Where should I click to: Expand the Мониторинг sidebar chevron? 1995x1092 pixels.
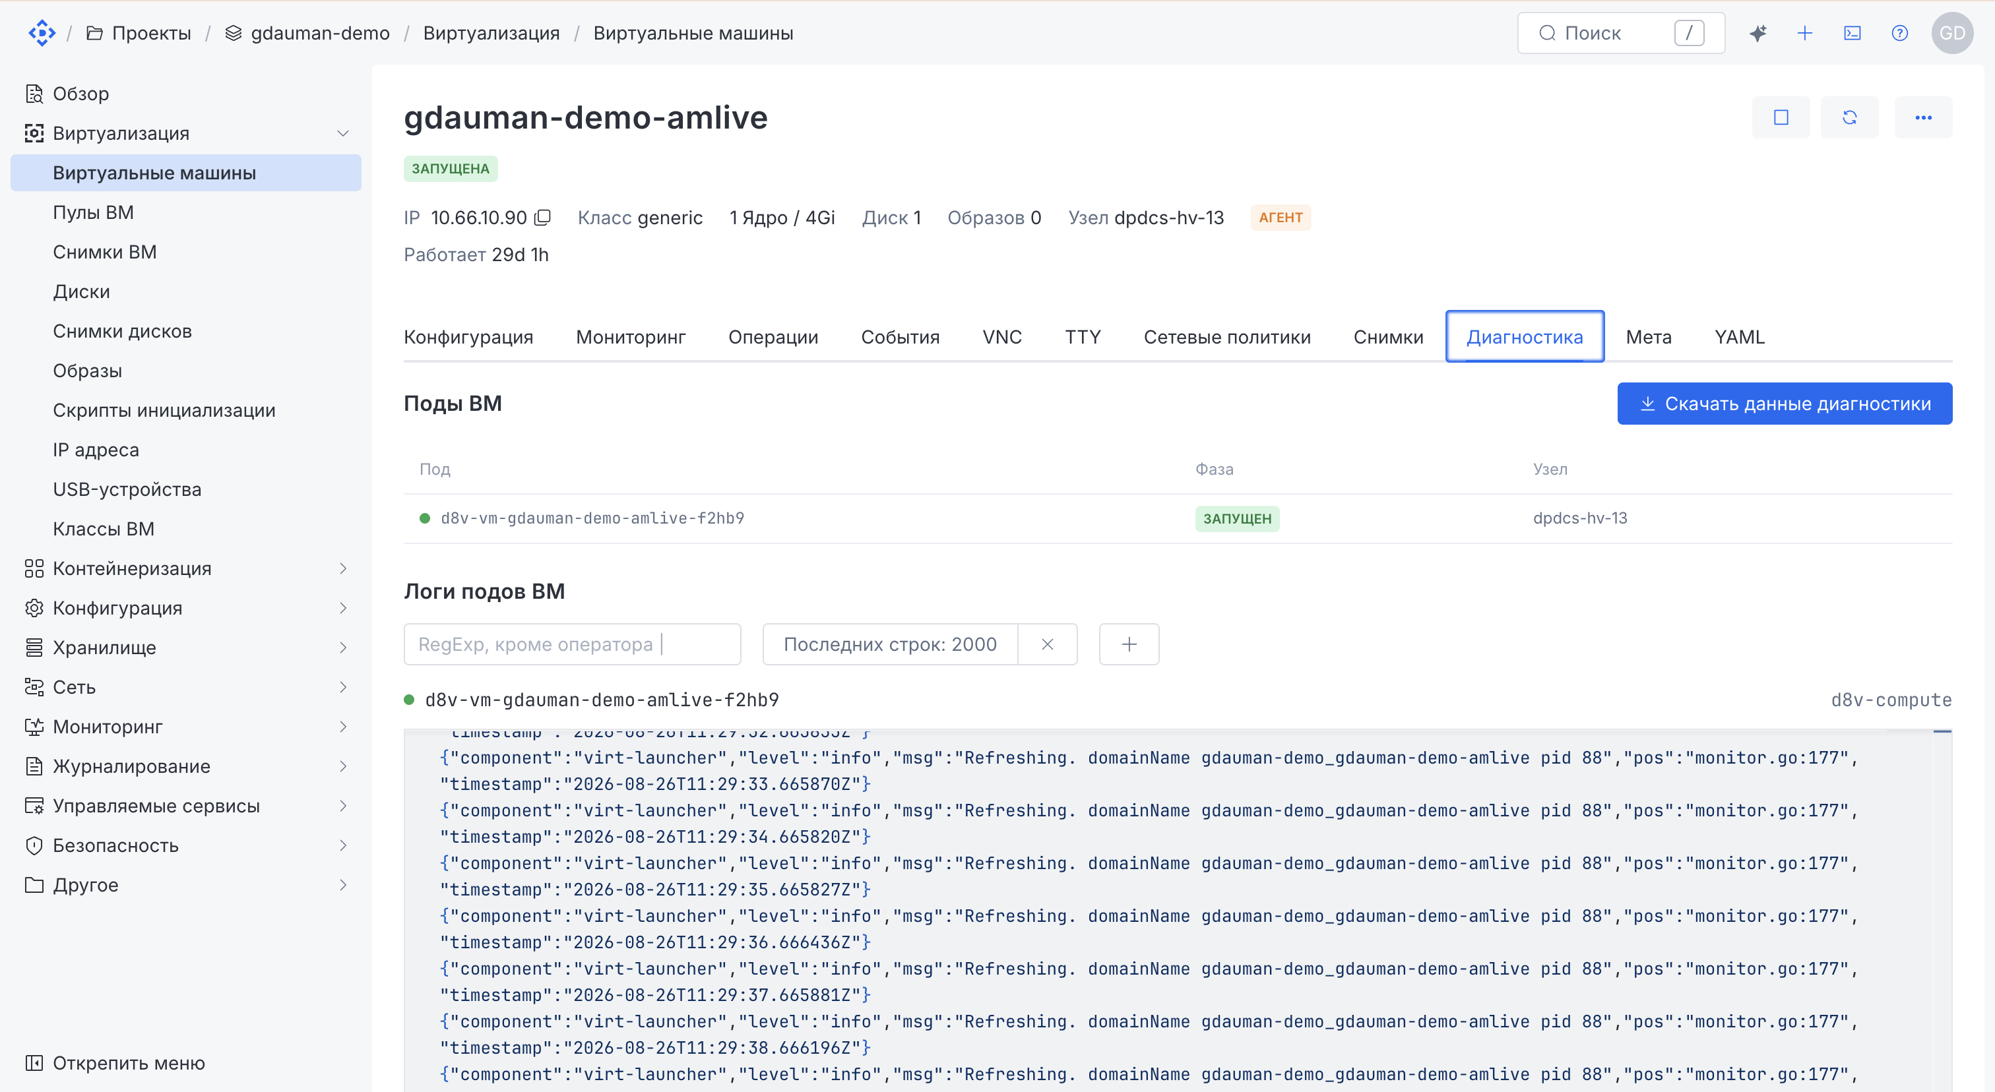(342, 726)
